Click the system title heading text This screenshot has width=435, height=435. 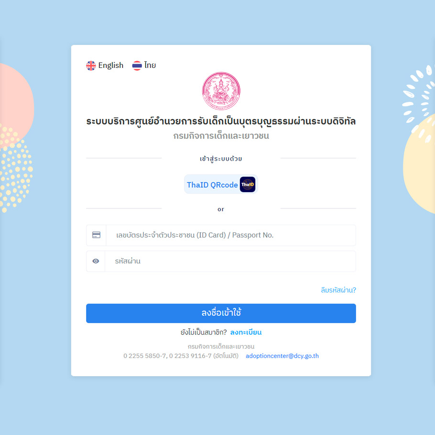pyautogui.click(x=221, y=121)
